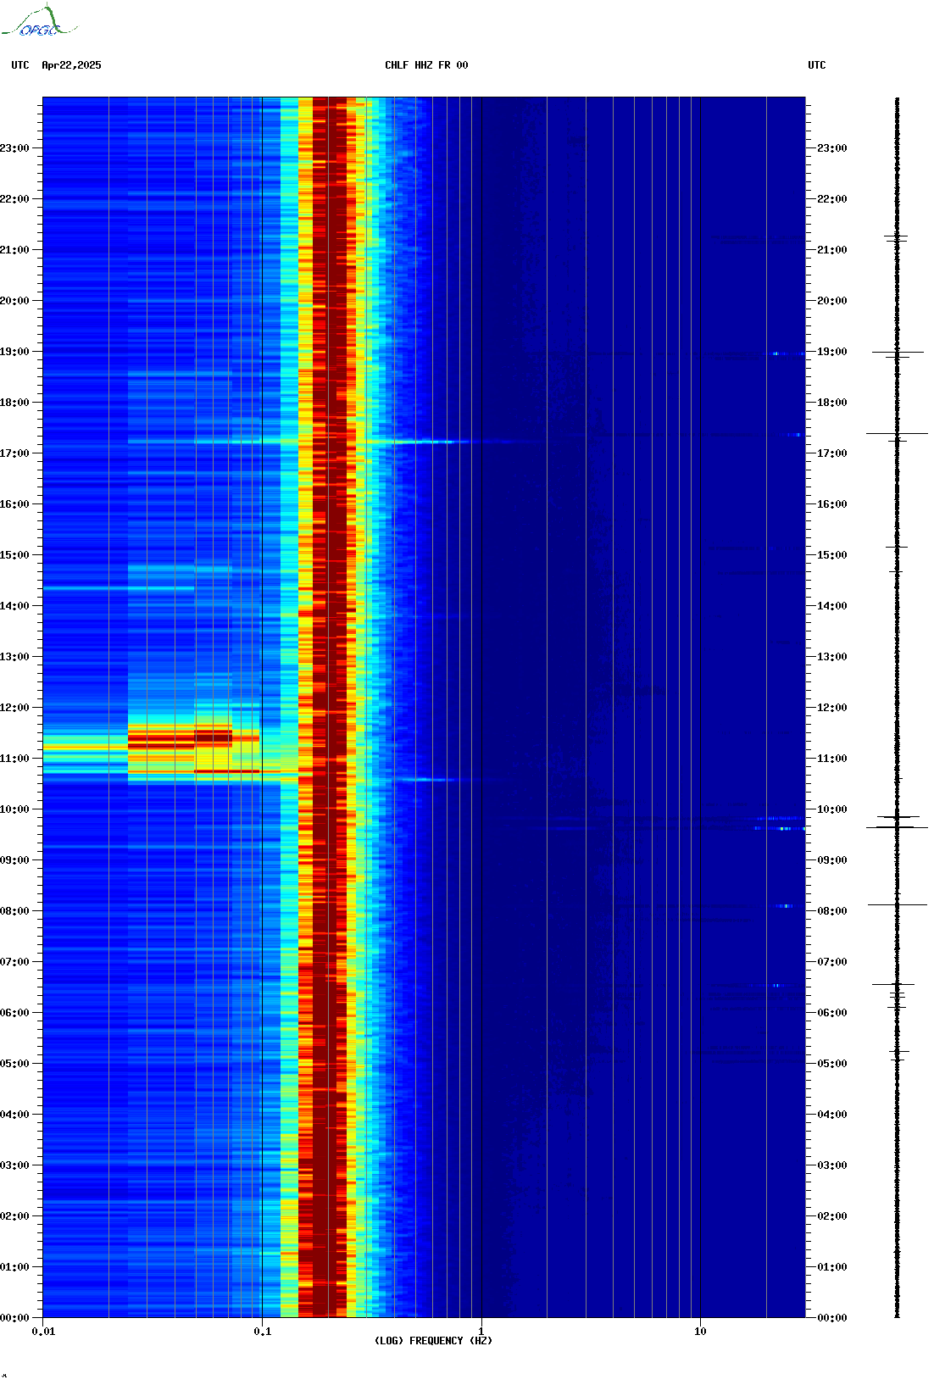Click the '10' frequency tick label
Screen dimensions: 934x1385
(700, 1332)
